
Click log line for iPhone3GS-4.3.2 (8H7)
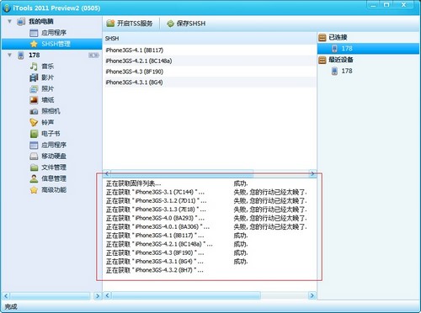pos(155,270)
